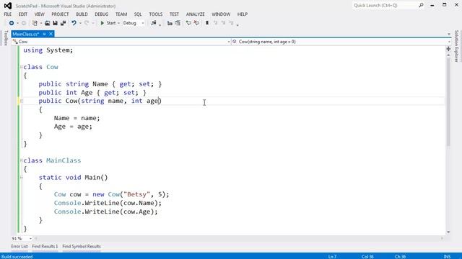This screenshot has height=259, width=462.
Task: Click the "Betsy" string literal in Main
Action: [137, 194]
